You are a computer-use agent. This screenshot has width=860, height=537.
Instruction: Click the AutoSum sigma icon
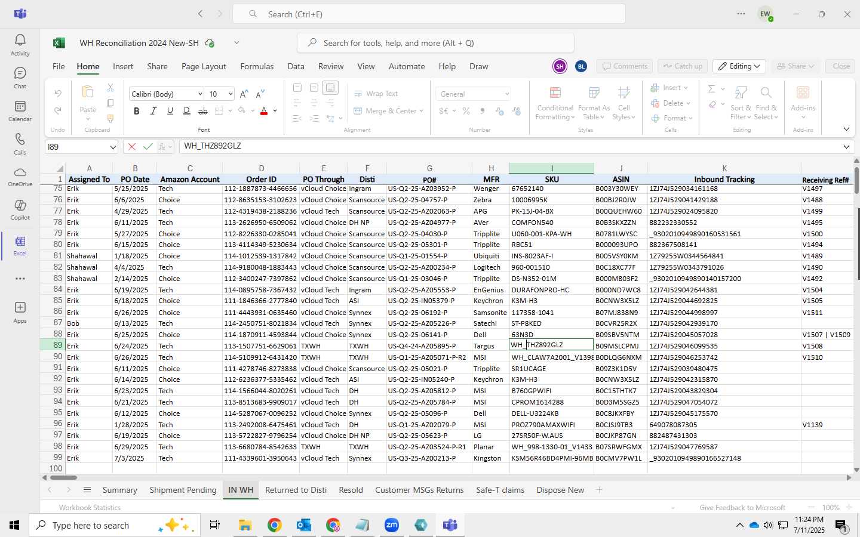[711, 89]
